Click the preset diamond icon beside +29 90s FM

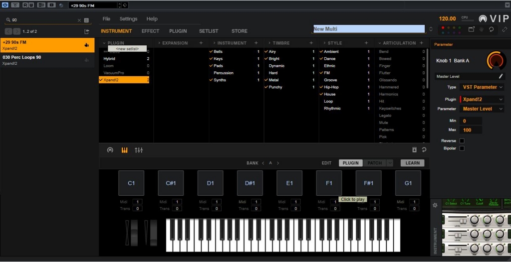coord(125,5)
